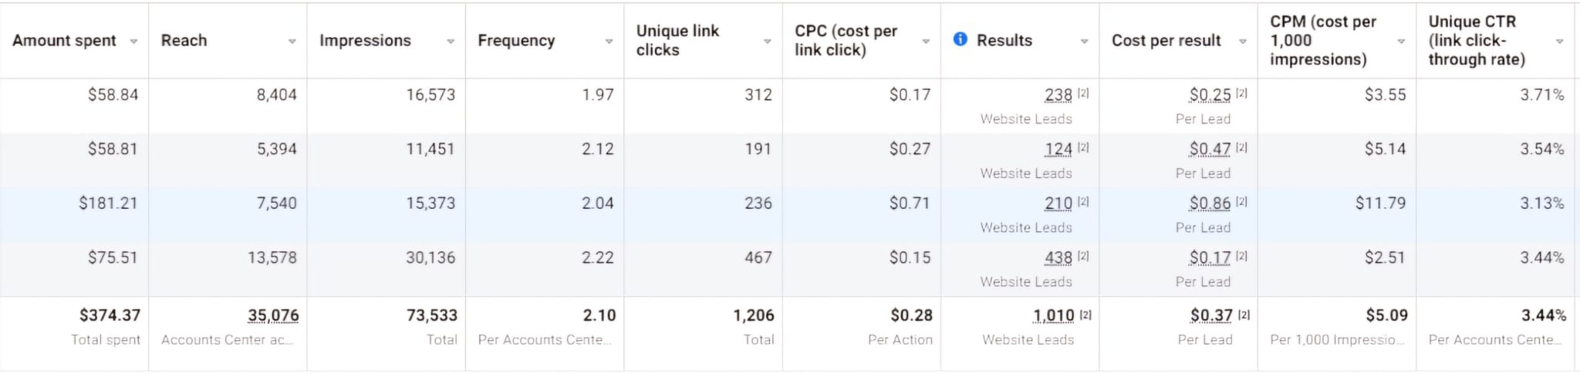Expand the Unique CTR column dropdown arrow
This screenshot has height=374, width=1580.
point(1559,42)
